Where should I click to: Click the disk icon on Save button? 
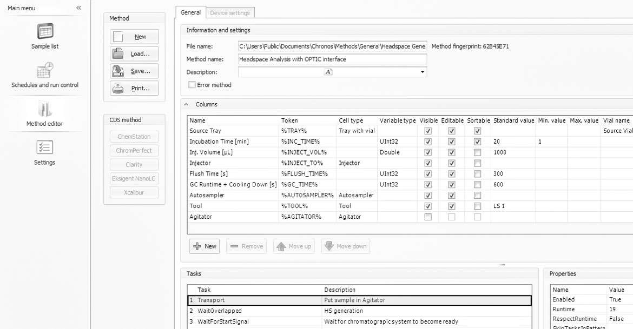[x=118, y=71]
